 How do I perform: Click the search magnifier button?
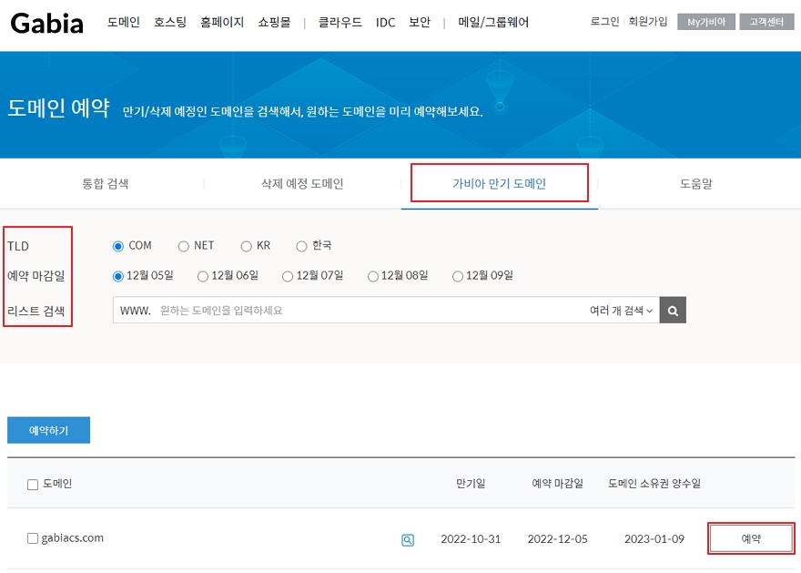[x=673, y=311]
